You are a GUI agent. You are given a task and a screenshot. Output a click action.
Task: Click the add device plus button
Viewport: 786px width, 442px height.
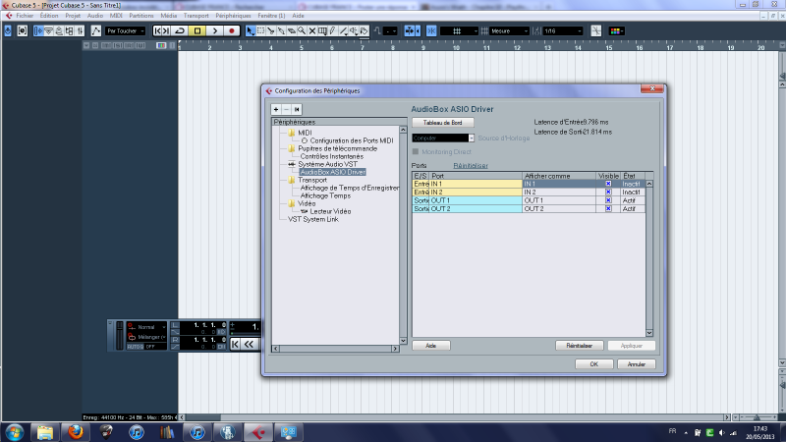[x=276, y=109]
